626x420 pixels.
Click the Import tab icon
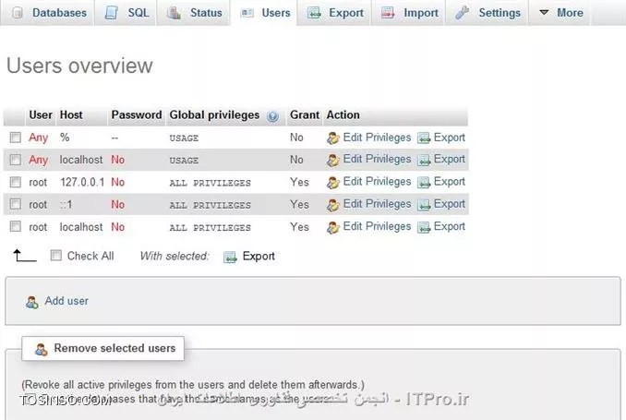coord(388,13)
